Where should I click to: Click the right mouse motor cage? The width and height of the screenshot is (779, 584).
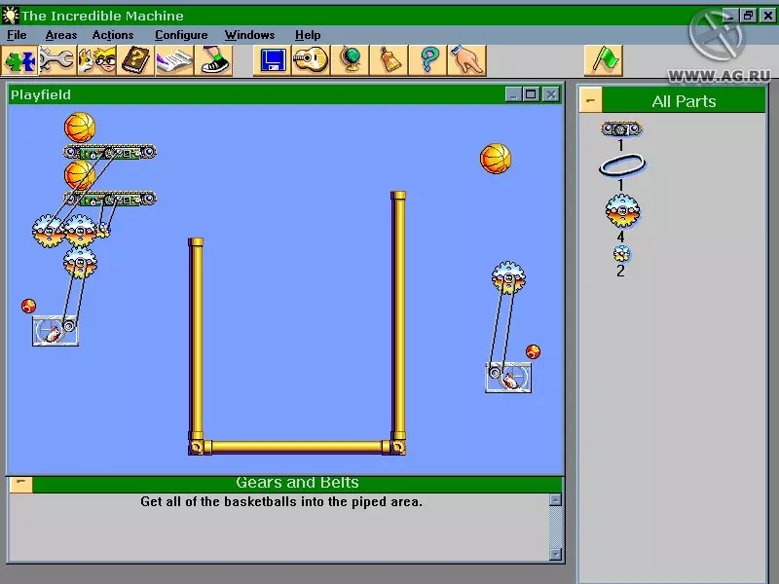[507, 378]
